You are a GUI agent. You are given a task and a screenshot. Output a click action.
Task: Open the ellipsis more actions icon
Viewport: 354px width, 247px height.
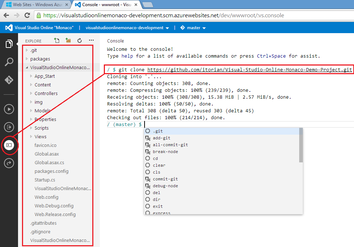pyautogui.click(x=91, y=41)
